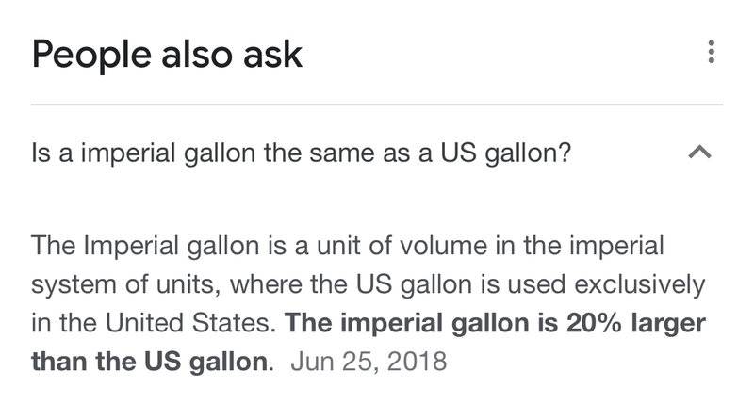Click 'Is a imperial' at start of question
Screen dimensions: 754x420
88,153
